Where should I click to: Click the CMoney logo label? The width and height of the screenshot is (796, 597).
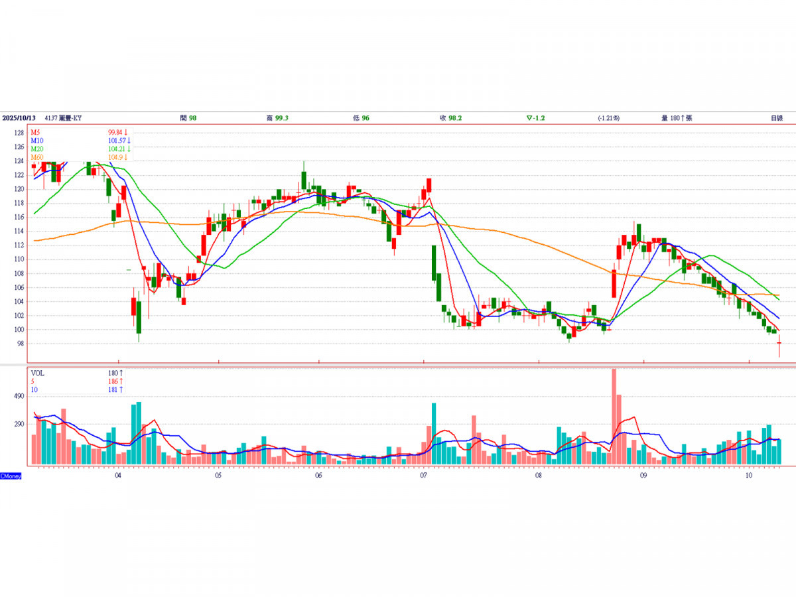pos(11,476)
